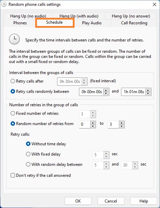The height and width of the screenshot is (208, 160).
Task: Go to Hang Up (no answer) tab
Action: click(x=131, y=16)
